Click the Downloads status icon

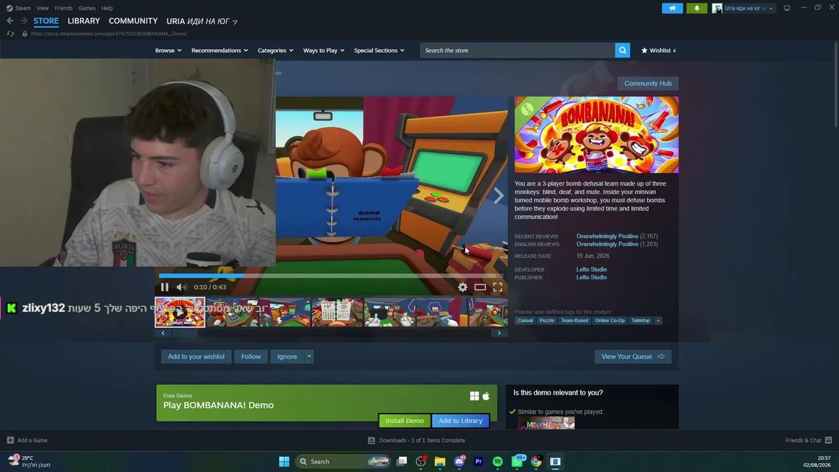[x=371, y=441]
